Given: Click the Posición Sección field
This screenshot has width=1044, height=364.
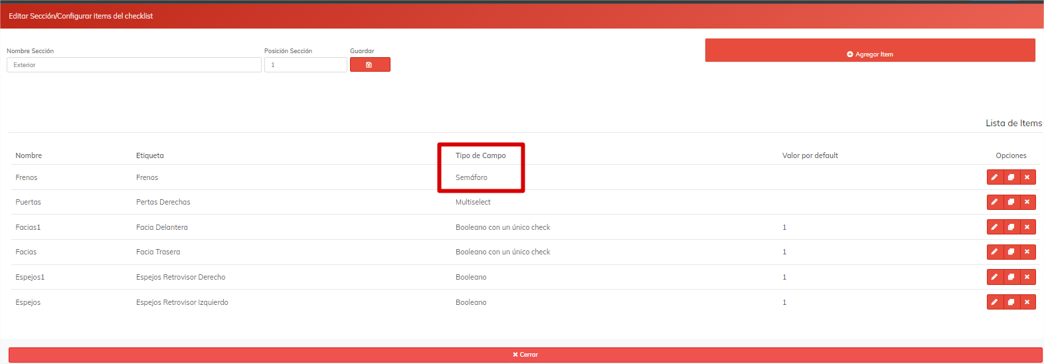Looking at the screenshot, I should (x=305, y=65).
